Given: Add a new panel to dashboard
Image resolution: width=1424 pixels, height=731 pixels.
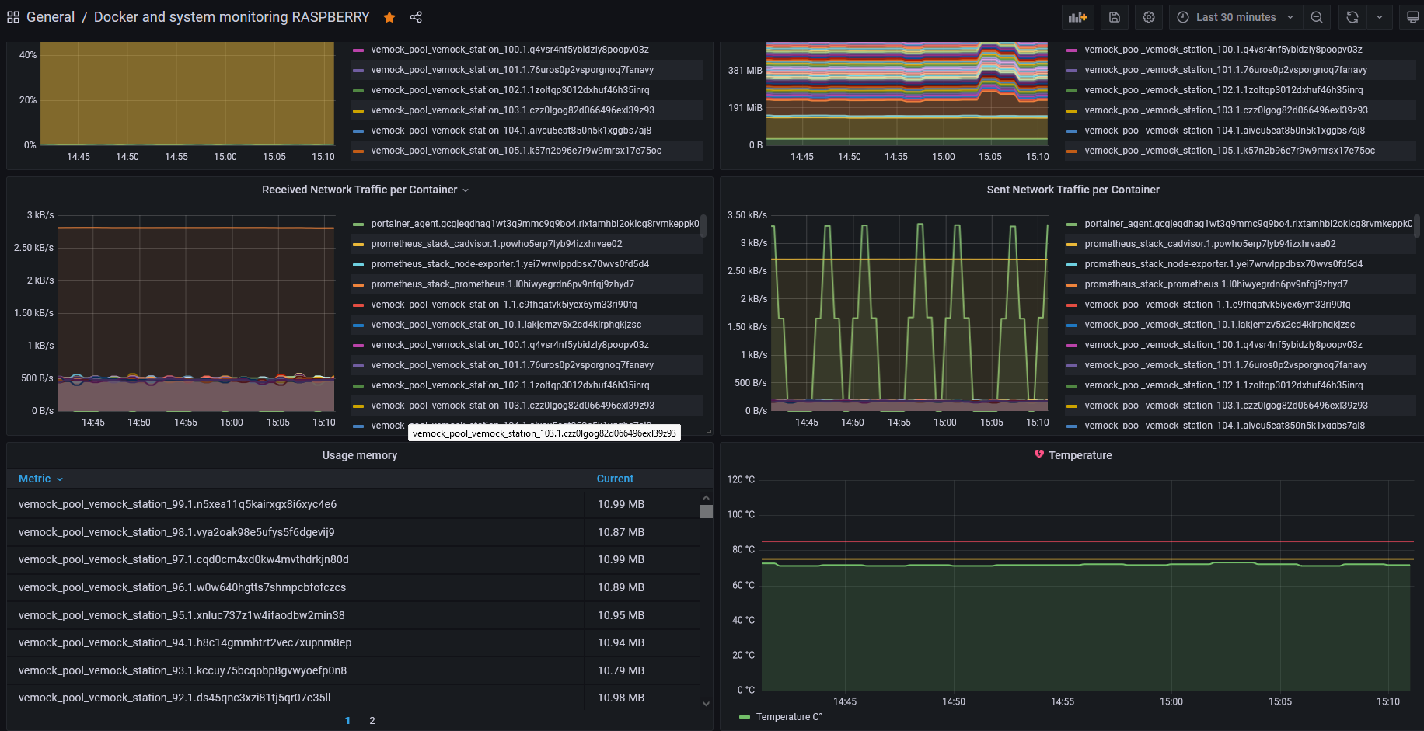Looking at the screenshot, I should tap(1077, 17).
